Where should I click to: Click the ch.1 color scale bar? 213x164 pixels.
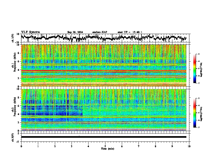(194, 69)
